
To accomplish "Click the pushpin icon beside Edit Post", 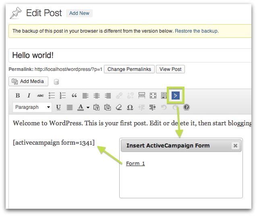I will (x=16, y=13).
